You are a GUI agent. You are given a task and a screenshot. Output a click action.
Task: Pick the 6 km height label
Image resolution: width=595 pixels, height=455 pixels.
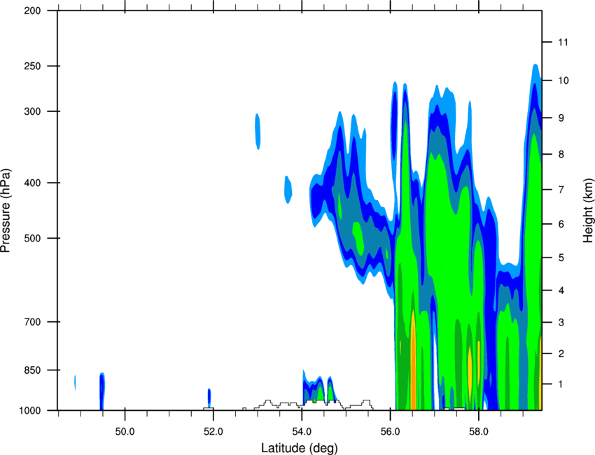[x=561, y=224]
